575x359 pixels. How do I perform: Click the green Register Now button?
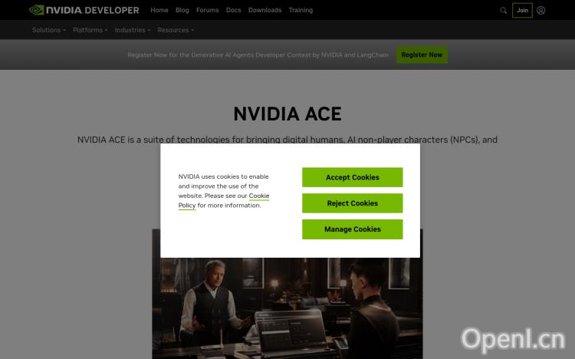[422, 54]
